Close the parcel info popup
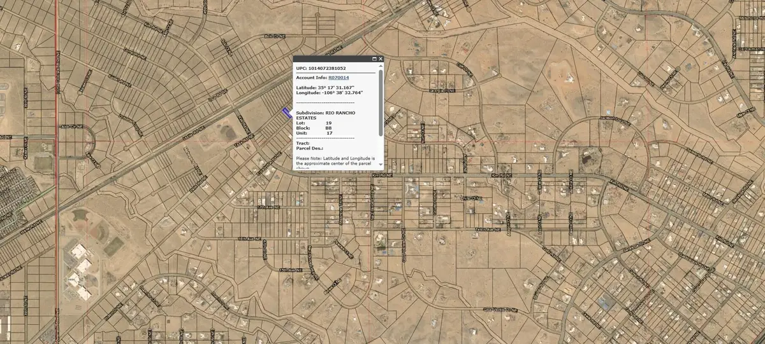 pos(381,58)
